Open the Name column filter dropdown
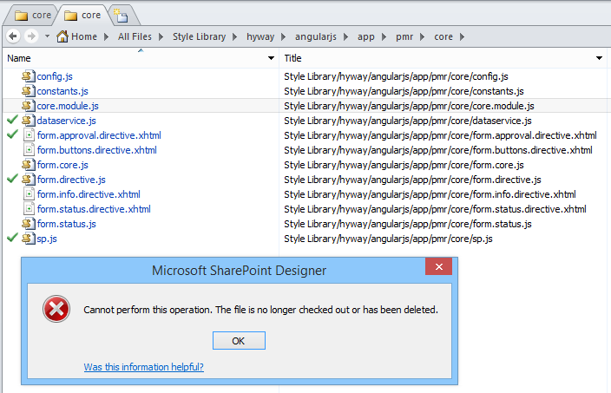Image resolution: width=611 pixels, height=393 pixels. click(x=271, y=58)
